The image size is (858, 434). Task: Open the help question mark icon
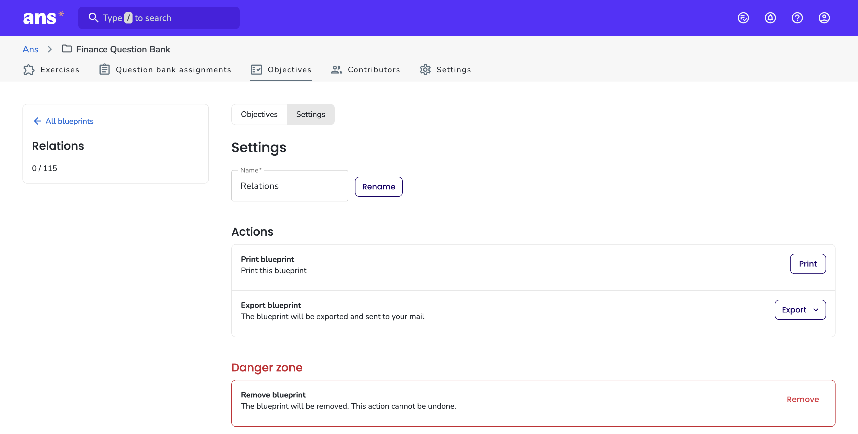(797, 18)
